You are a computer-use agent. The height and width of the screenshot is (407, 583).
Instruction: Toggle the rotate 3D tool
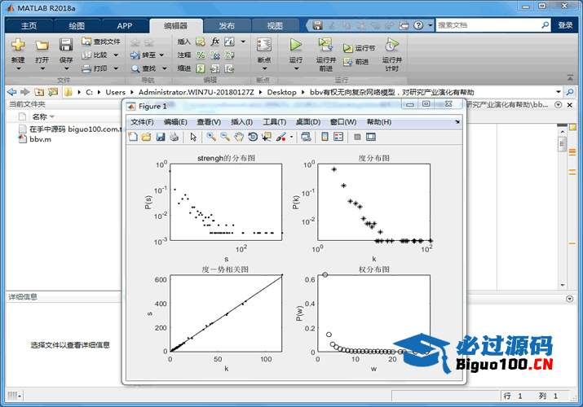pos(253,137)
